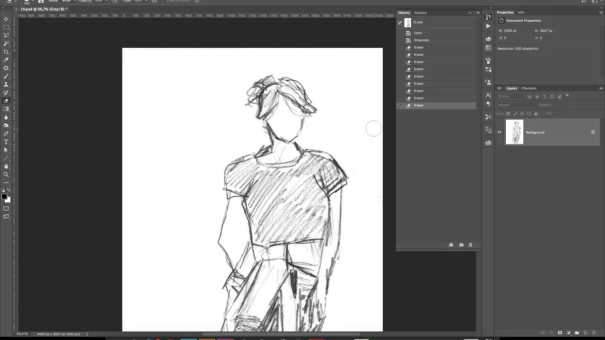Switch to the Info tab
The image size is (605, 340).
(521, 12)
